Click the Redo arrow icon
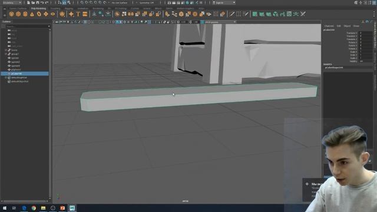Screen dimensions: 377x212 click(47, 2)
